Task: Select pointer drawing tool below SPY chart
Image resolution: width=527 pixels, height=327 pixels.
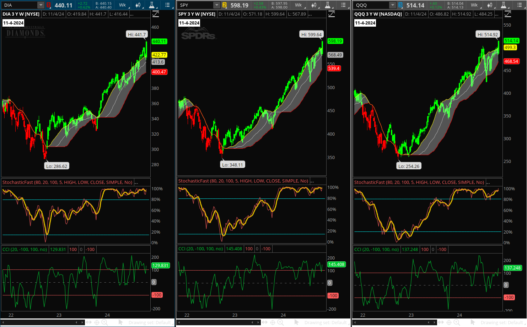Action: [x=296, y=322]
